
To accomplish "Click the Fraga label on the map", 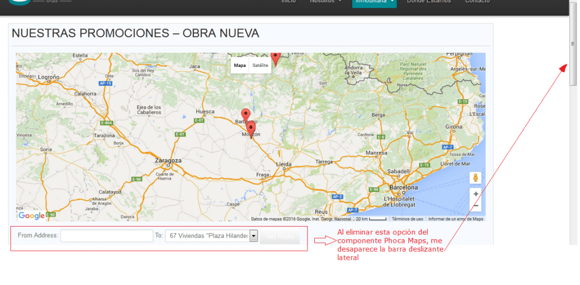I will pos(262,174).
